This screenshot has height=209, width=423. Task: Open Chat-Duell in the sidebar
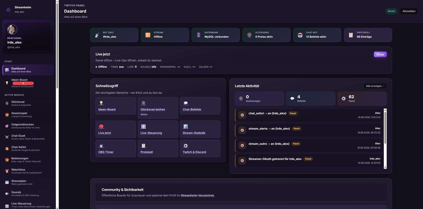coord(28,137)
